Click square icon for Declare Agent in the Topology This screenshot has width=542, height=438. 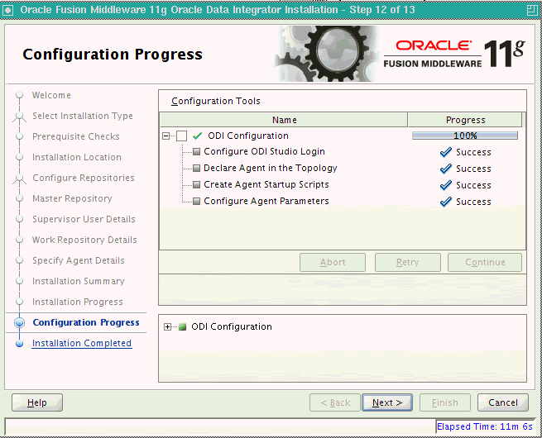tap(196, 168)
